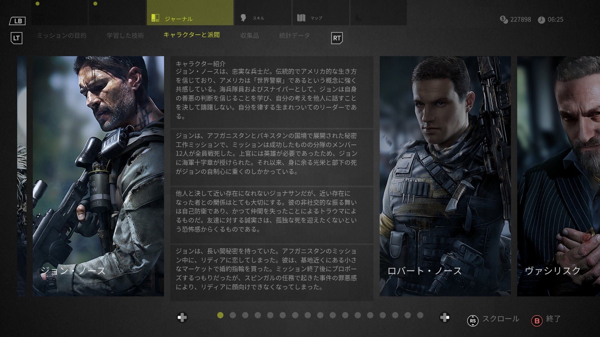Screen dimensions: 600x337
Task: Select the キャラクターと派閥 sub-tab
Action: pos(192,35)
